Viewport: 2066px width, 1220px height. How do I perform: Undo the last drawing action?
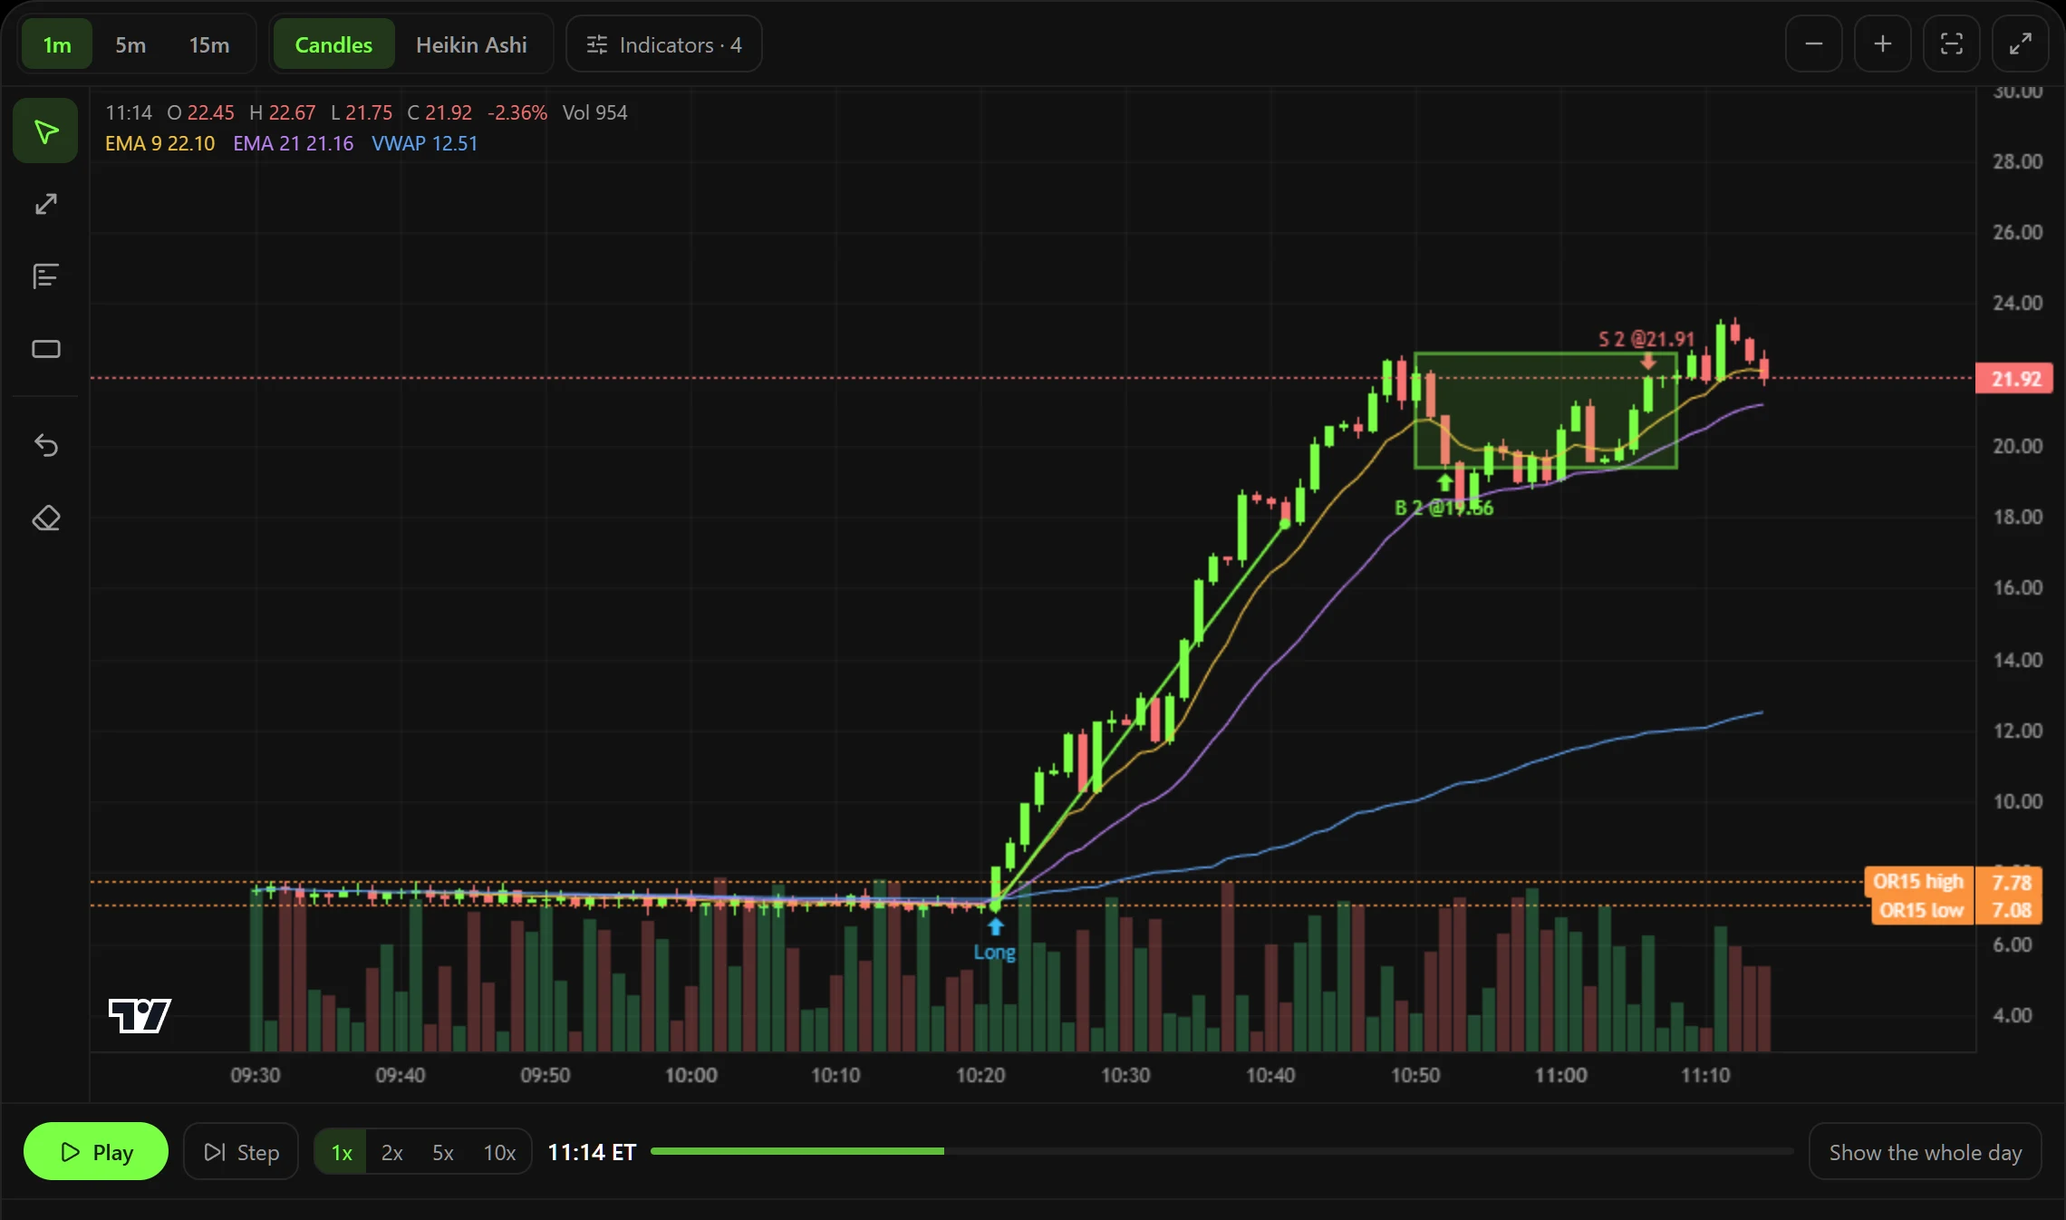[x=45, y=445]
